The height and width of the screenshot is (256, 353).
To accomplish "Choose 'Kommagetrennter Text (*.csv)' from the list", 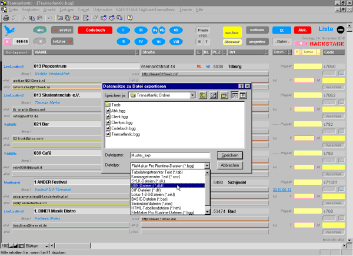I will point(156,176).
